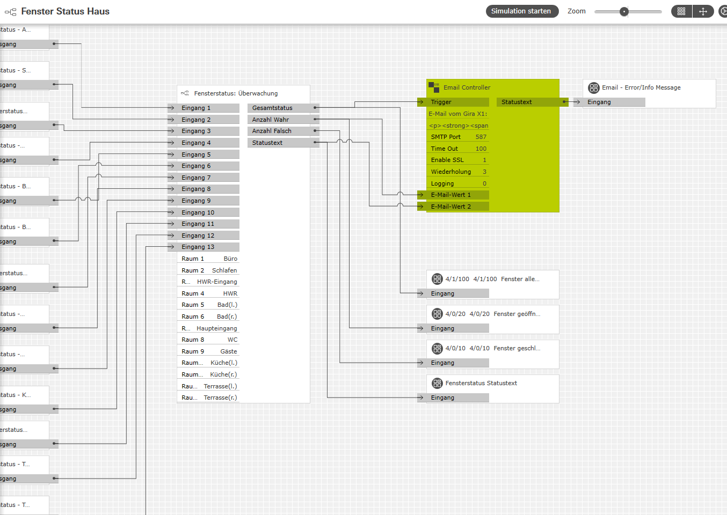
Task: Click the 4/0/10 Fenster geschl datapoint icon
Action: pos(437,349)
